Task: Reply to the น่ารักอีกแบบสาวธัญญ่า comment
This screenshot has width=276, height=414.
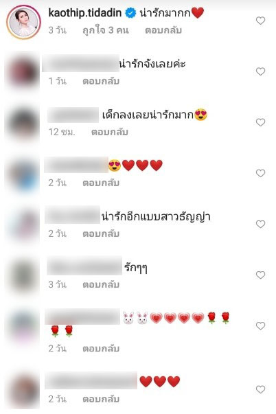Action: (101, 233)
